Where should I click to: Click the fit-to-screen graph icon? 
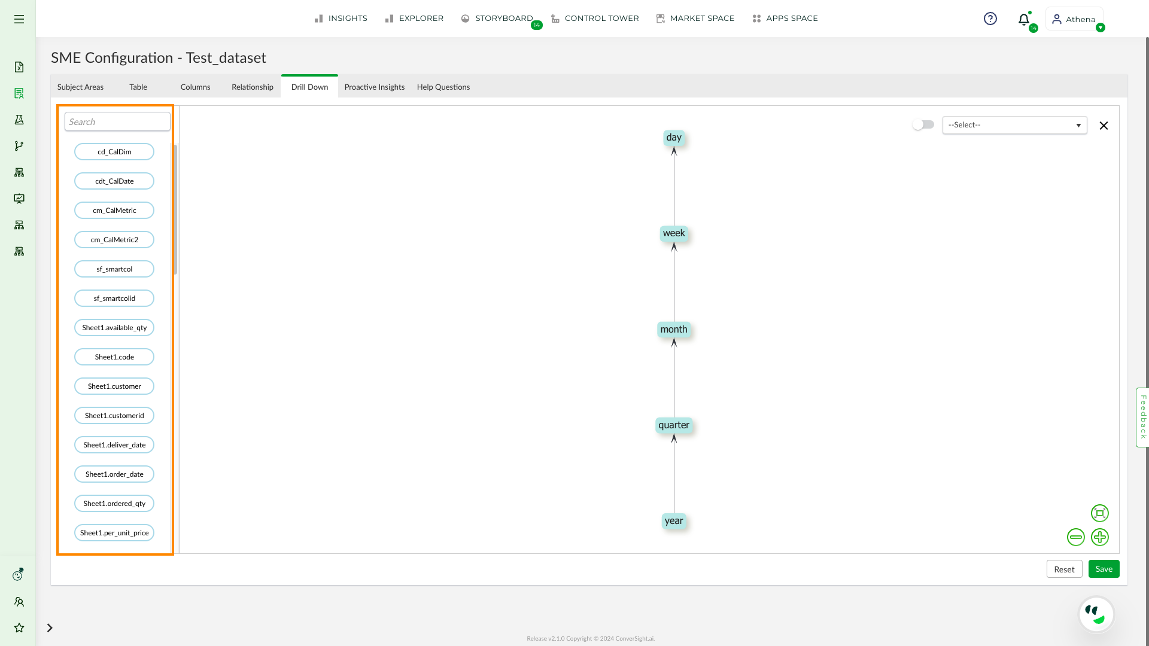(x=1100, y=513)
